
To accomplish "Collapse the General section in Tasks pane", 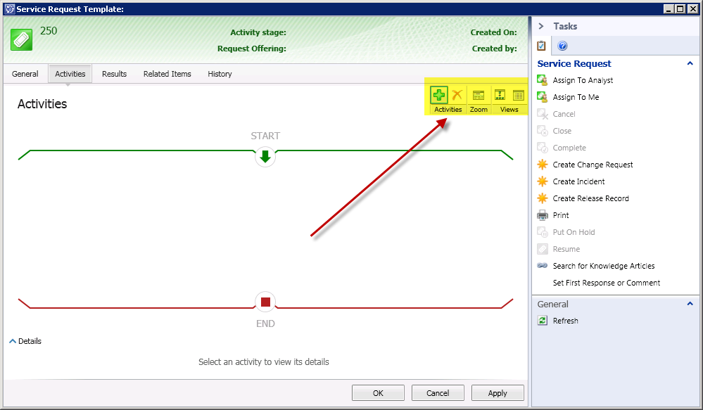I will click(x=690, y=304).
